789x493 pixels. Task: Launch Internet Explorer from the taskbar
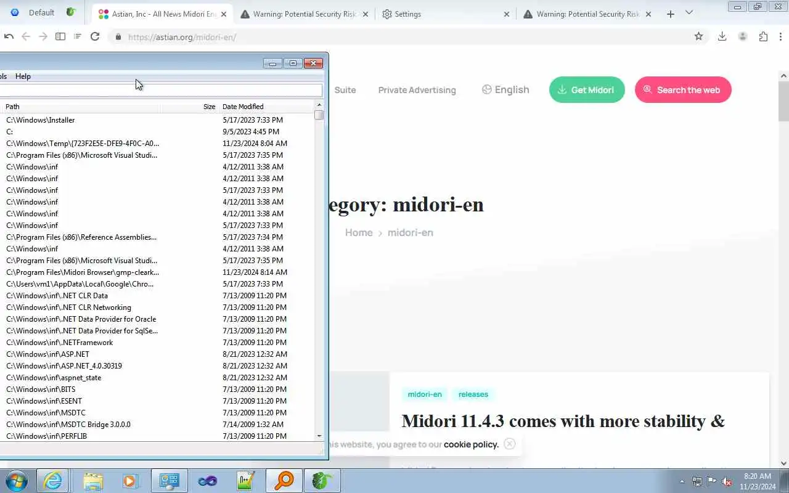pos(52,481)
